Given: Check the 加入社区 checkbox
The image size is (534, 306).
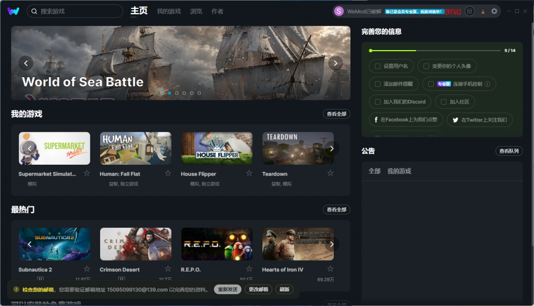Looking at the screenshot, I should click(443, 102).
